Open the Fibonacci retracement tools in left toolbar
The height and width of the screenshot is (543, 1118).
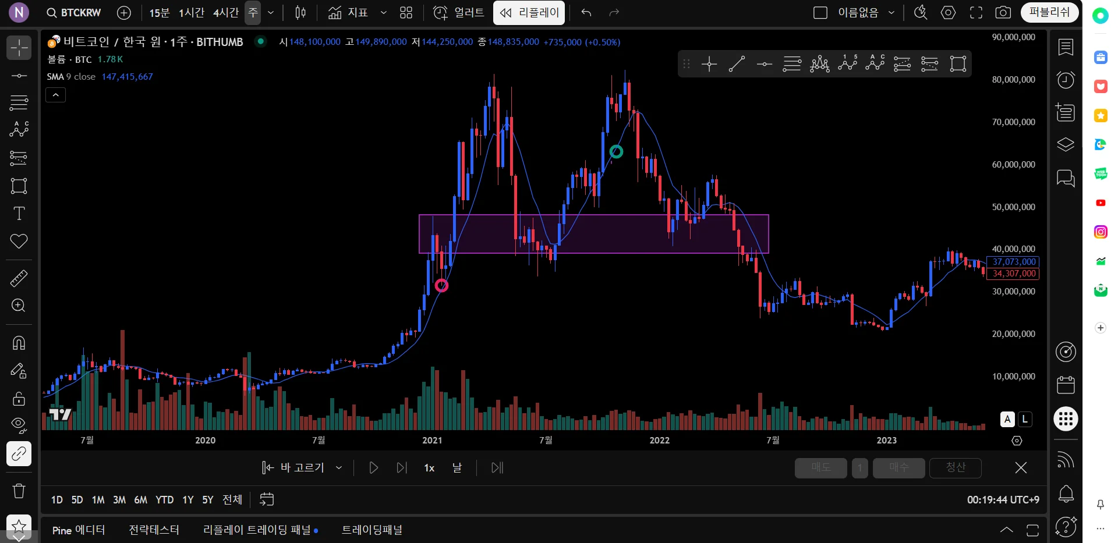coord(19,103)
